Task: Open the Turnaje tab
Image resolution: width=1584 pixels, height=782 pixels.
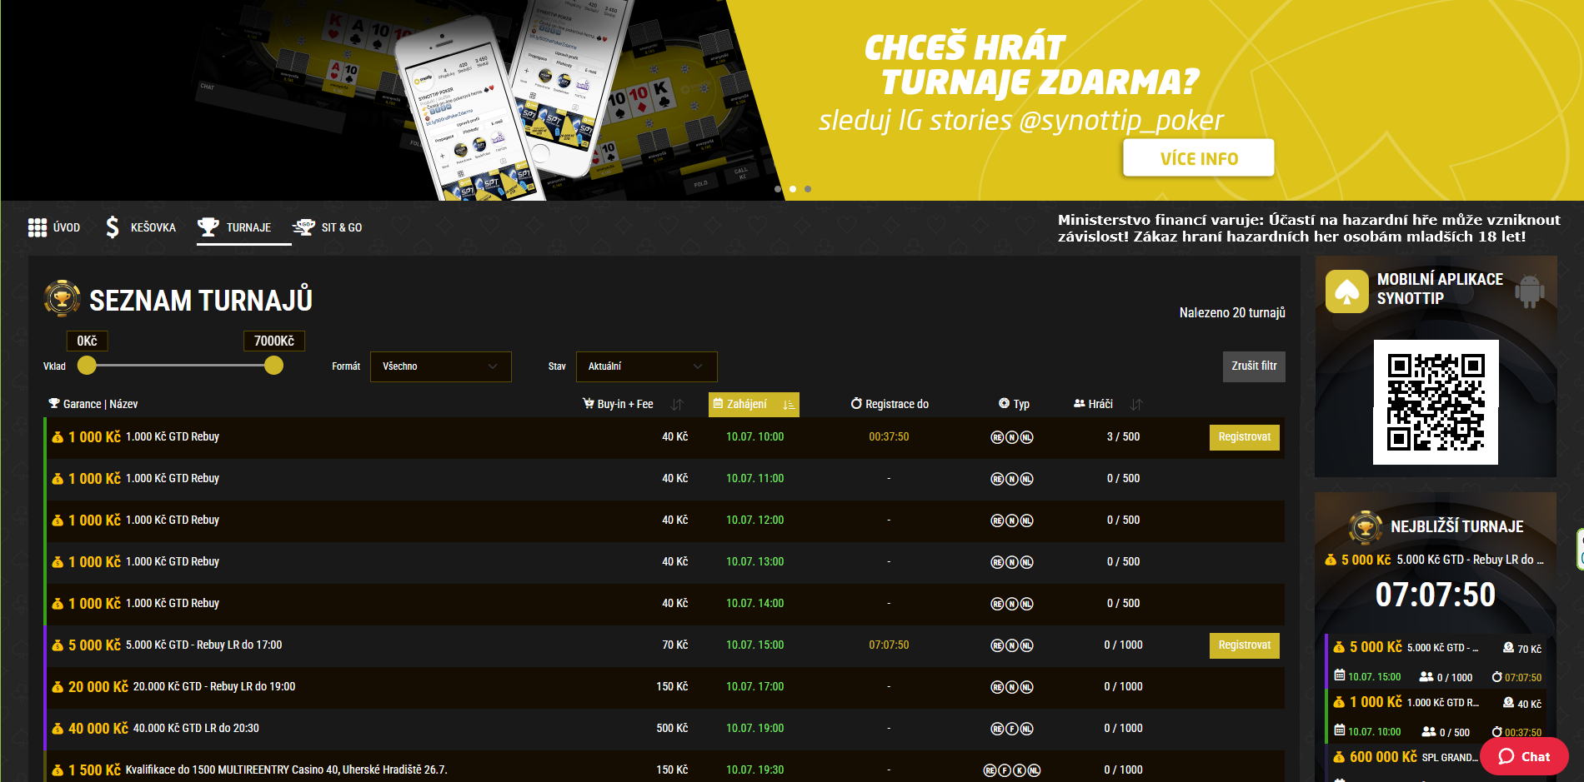Action: [235, 227]
